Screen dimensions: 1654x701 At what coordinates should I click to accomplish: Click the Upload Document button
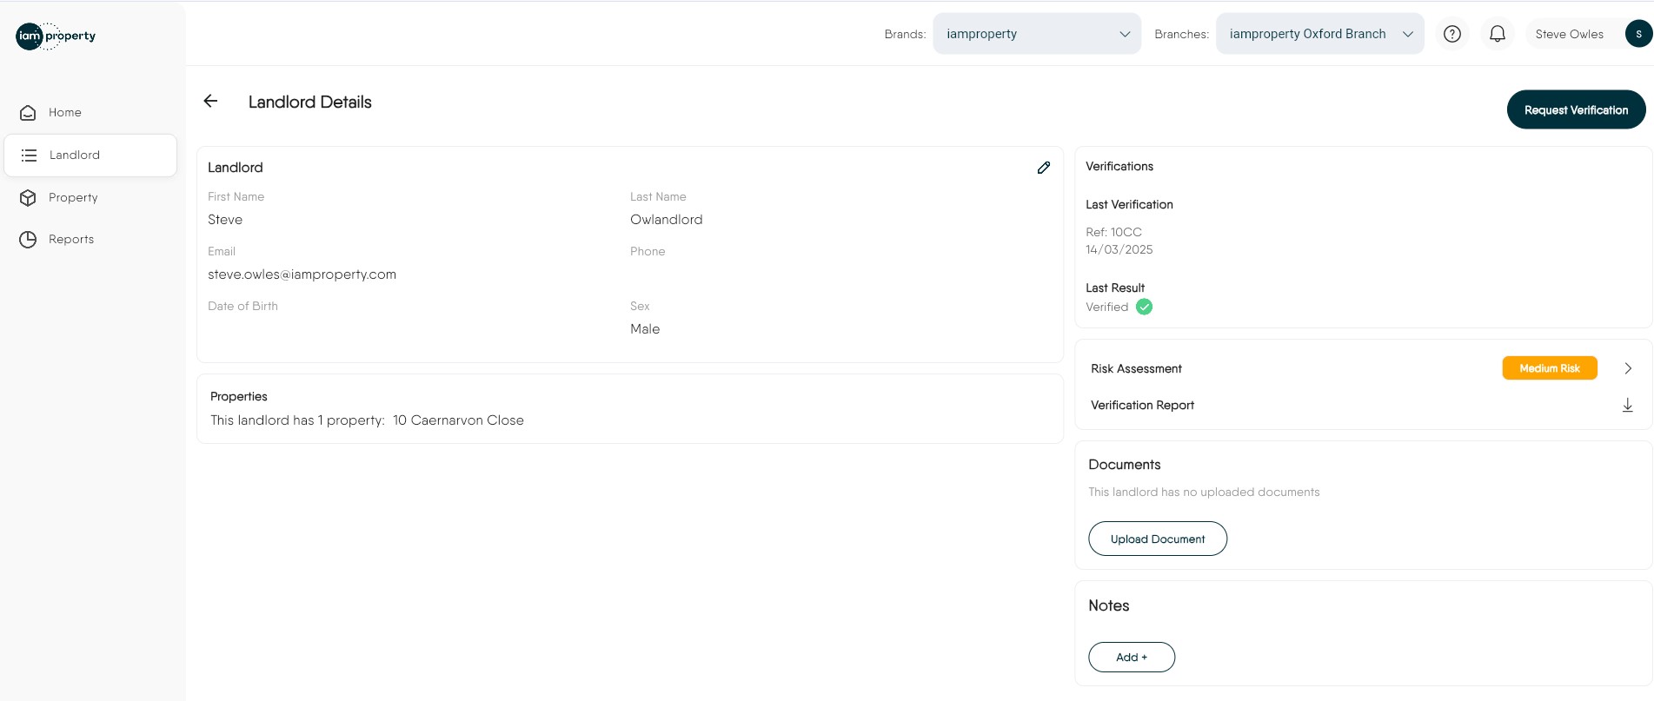(x=1157, y=539)
